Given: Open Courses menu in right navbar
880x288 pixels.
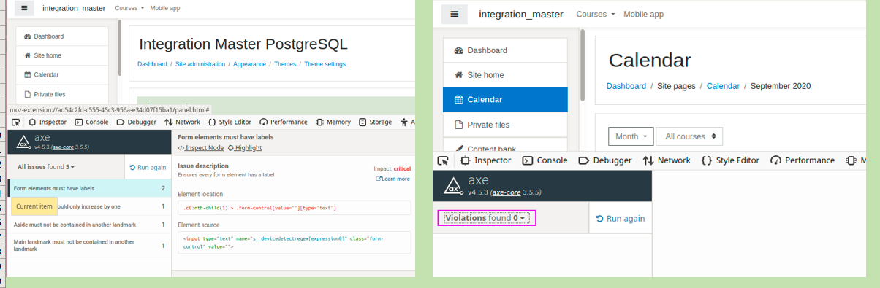Looking at the screenshot, I should (595, 14).
